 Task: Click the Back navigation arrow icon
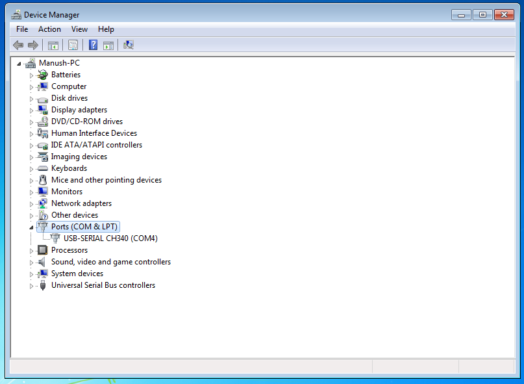18,44
